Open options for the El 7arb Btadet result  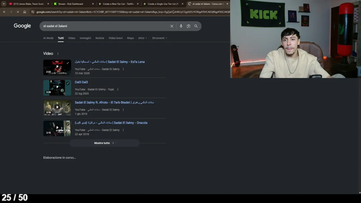[x=123, y=110]
